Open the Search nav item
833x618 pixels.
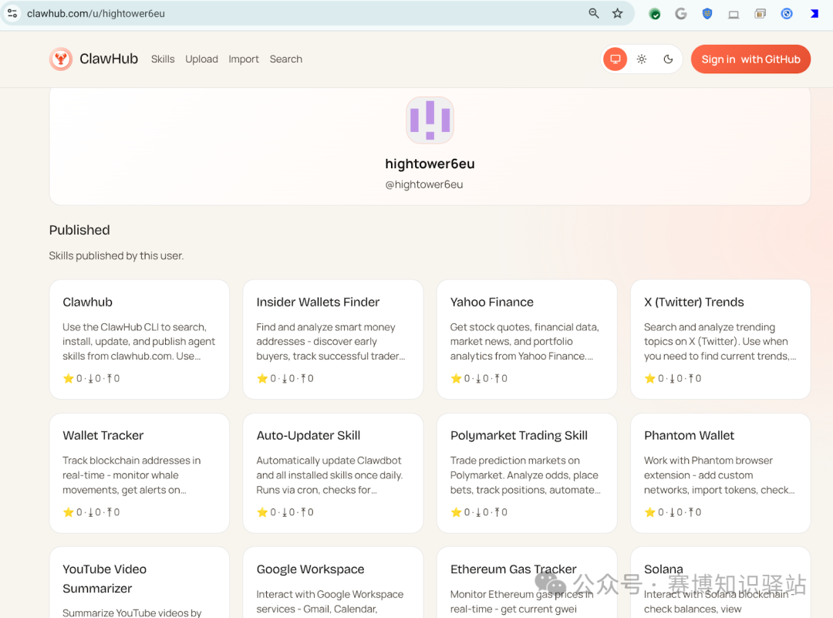pyautogui.click(x=286, y=59)
